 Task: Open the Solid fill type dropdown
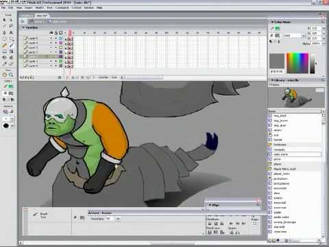coord(304,36)
